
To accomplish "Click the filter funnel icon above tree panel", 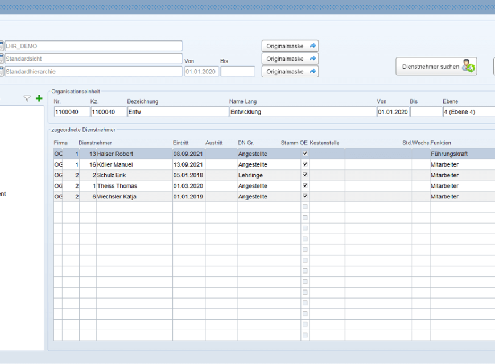I will [27, 98].
